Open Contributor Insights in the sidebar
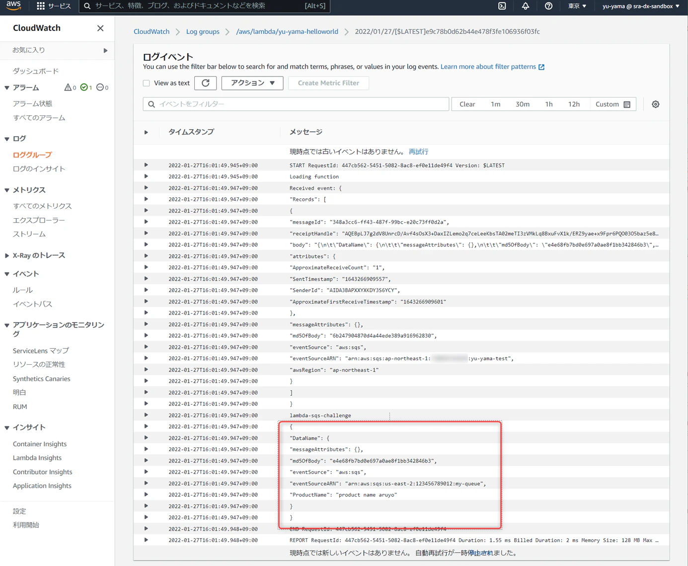 [x=43, y=472]
